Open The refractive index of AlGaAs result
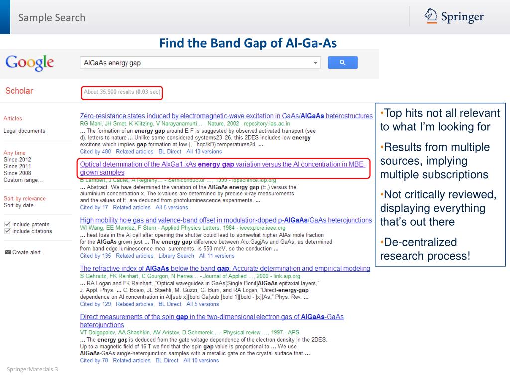 (225, 269)
